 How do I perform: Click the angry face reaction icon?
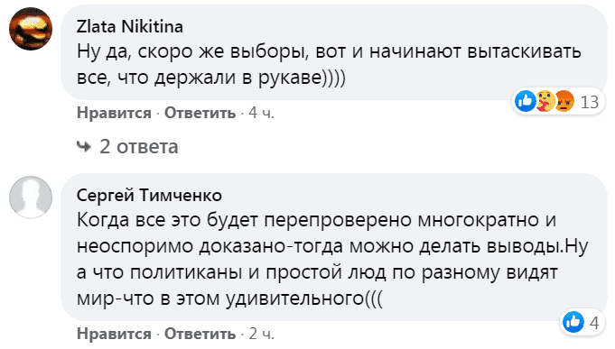coord(564,101)
